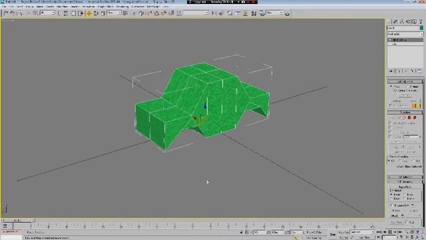Select the Element sub-object level icon
Screen dimensions: 426x240
pyautogui.click(x=415, y=117)
